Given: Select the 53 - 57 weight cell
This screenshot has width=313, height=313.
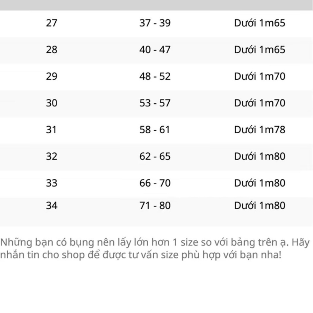Looking at the screenshot, I should pos(155,103).
